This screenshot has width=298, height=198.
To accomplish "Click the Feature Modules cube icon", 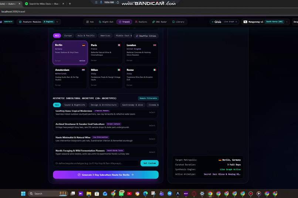I will (x=20, y=22).
